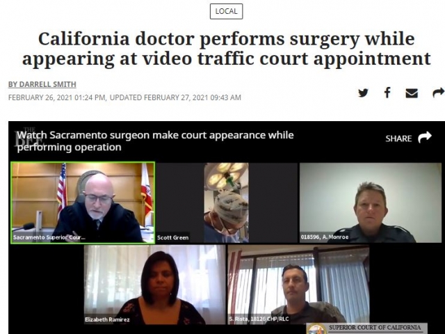This screenshot has height=334, width=445.
Task: Click the Superior Court of California seal
Action: coord(316,329)
